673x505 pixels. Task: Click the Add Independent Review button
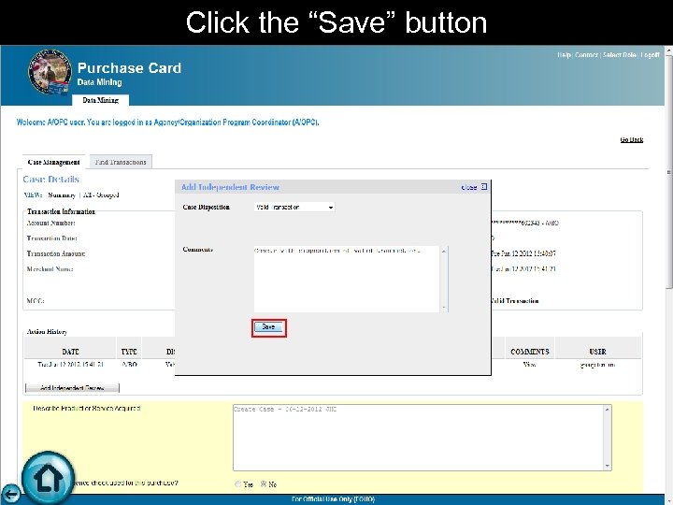[72, 388]
